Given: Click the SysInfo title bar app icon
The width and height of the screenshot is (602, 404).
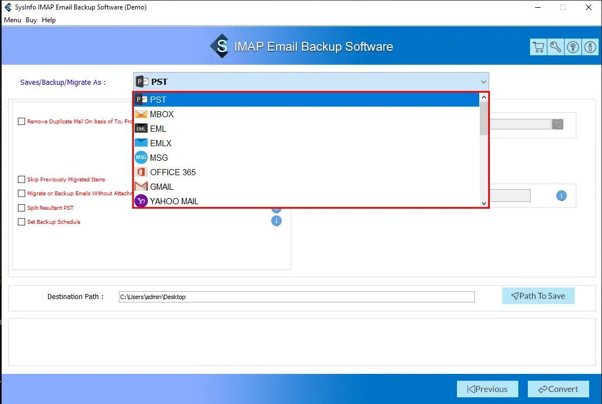Looking at the screenshot, I should tap(8, 7).
